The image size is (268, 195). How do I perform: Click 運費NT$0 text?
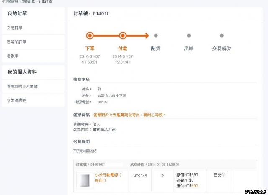185,180
